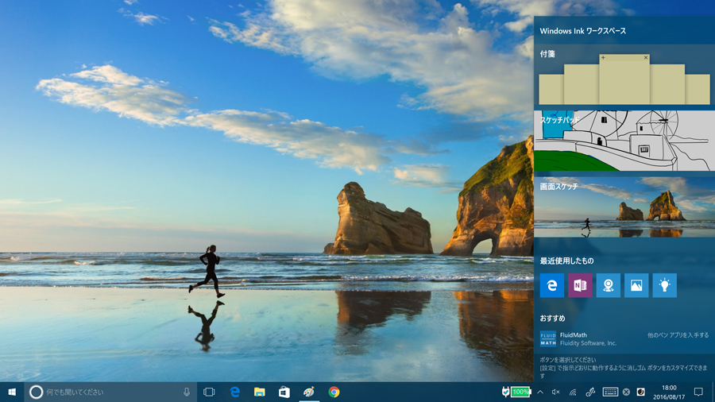Open Google Chrome from the taskbar
Viewport: 715px width, 402px height.
334,392
